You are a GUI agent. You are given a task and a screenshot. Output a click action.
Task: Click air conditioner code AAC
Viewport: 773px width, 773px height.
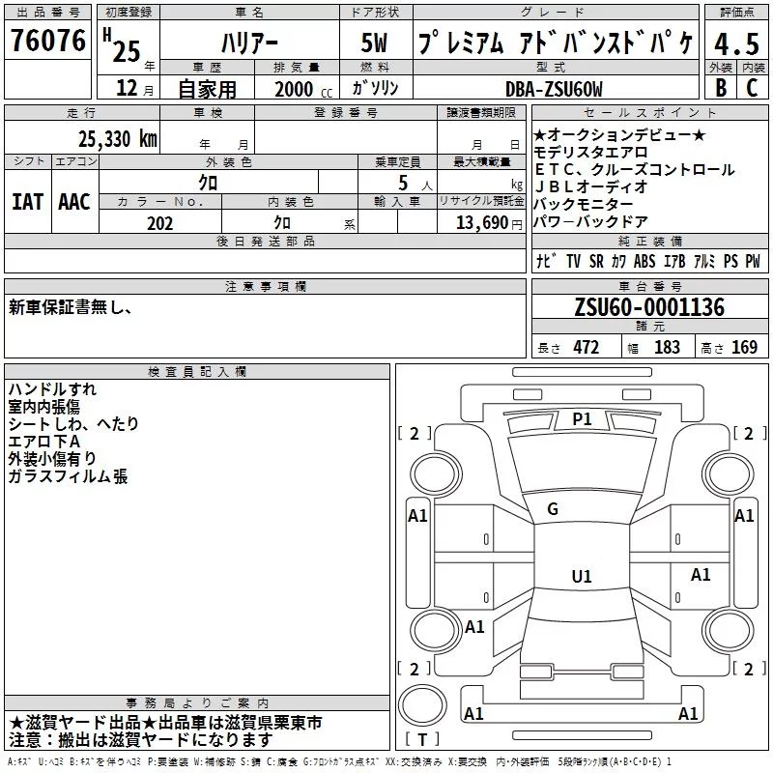click(74, 202)
